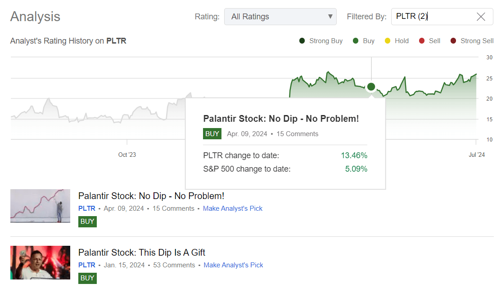Click the PLTR ticker under the April article

[x=86, y=208]
